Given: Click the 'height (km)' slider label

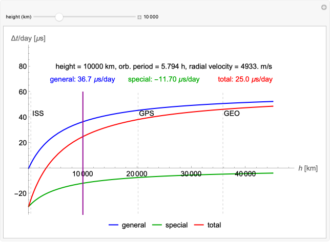Looking at the screenshot, I should pos(18,17).
